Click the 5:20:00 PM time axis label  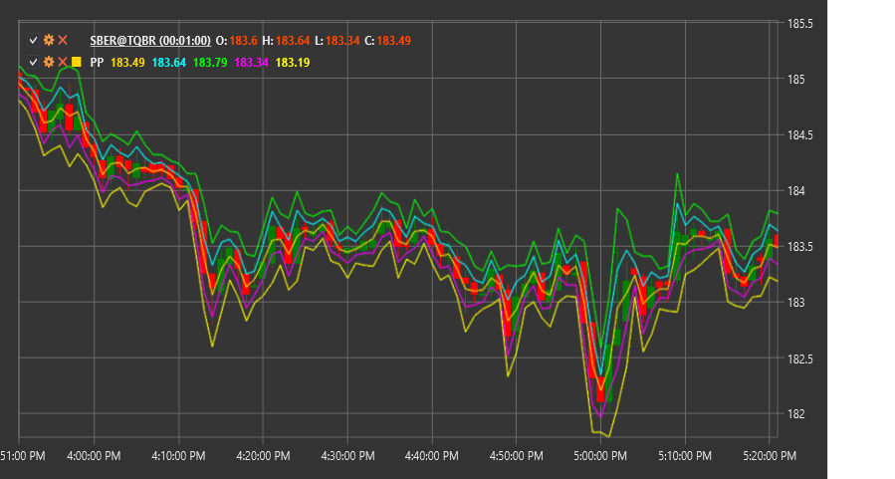tap(770, 455)
